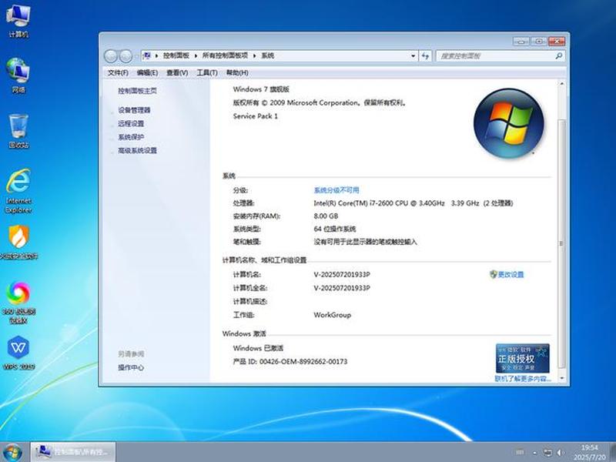Close the System window
The image size is (616, 462).
[x=557, y=41]
